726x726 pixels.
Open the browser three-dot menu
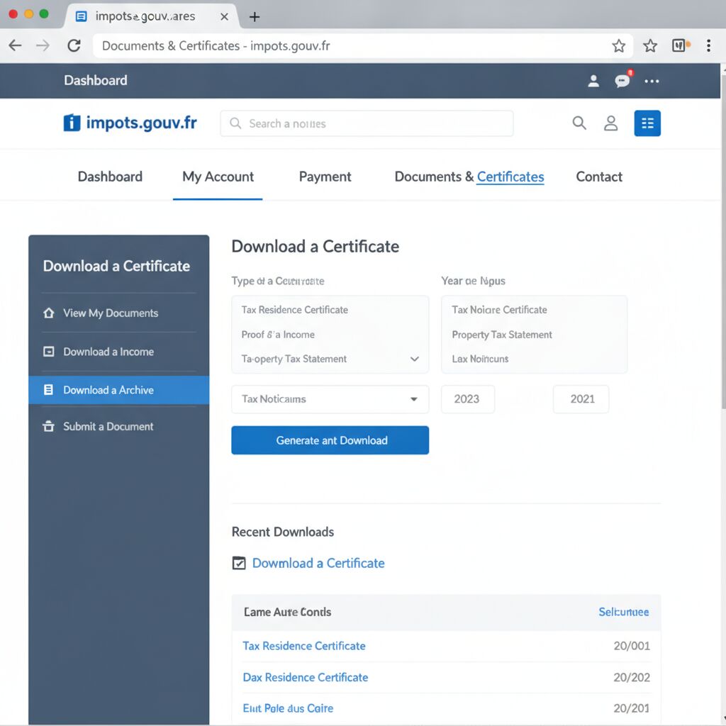pyautogui.click(x=708, y=45)
